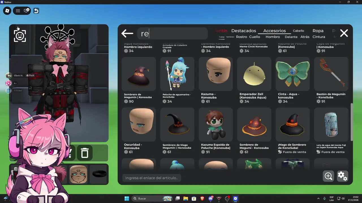Click the Roblox taskbar icon
The image size is (362, 203).
(x=235, y=198)
